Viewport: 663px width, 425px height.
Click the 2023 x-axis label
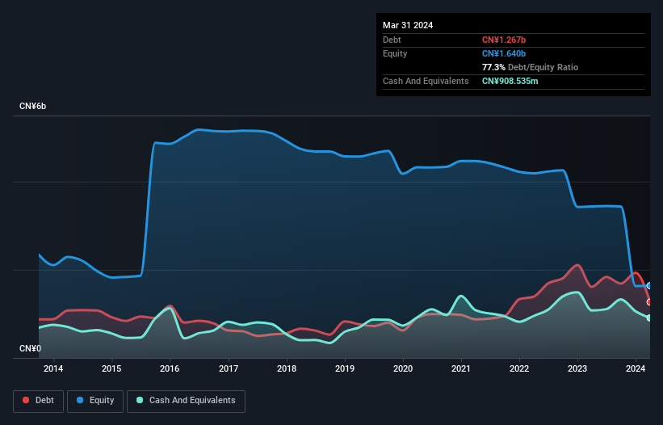coord(577,368)
